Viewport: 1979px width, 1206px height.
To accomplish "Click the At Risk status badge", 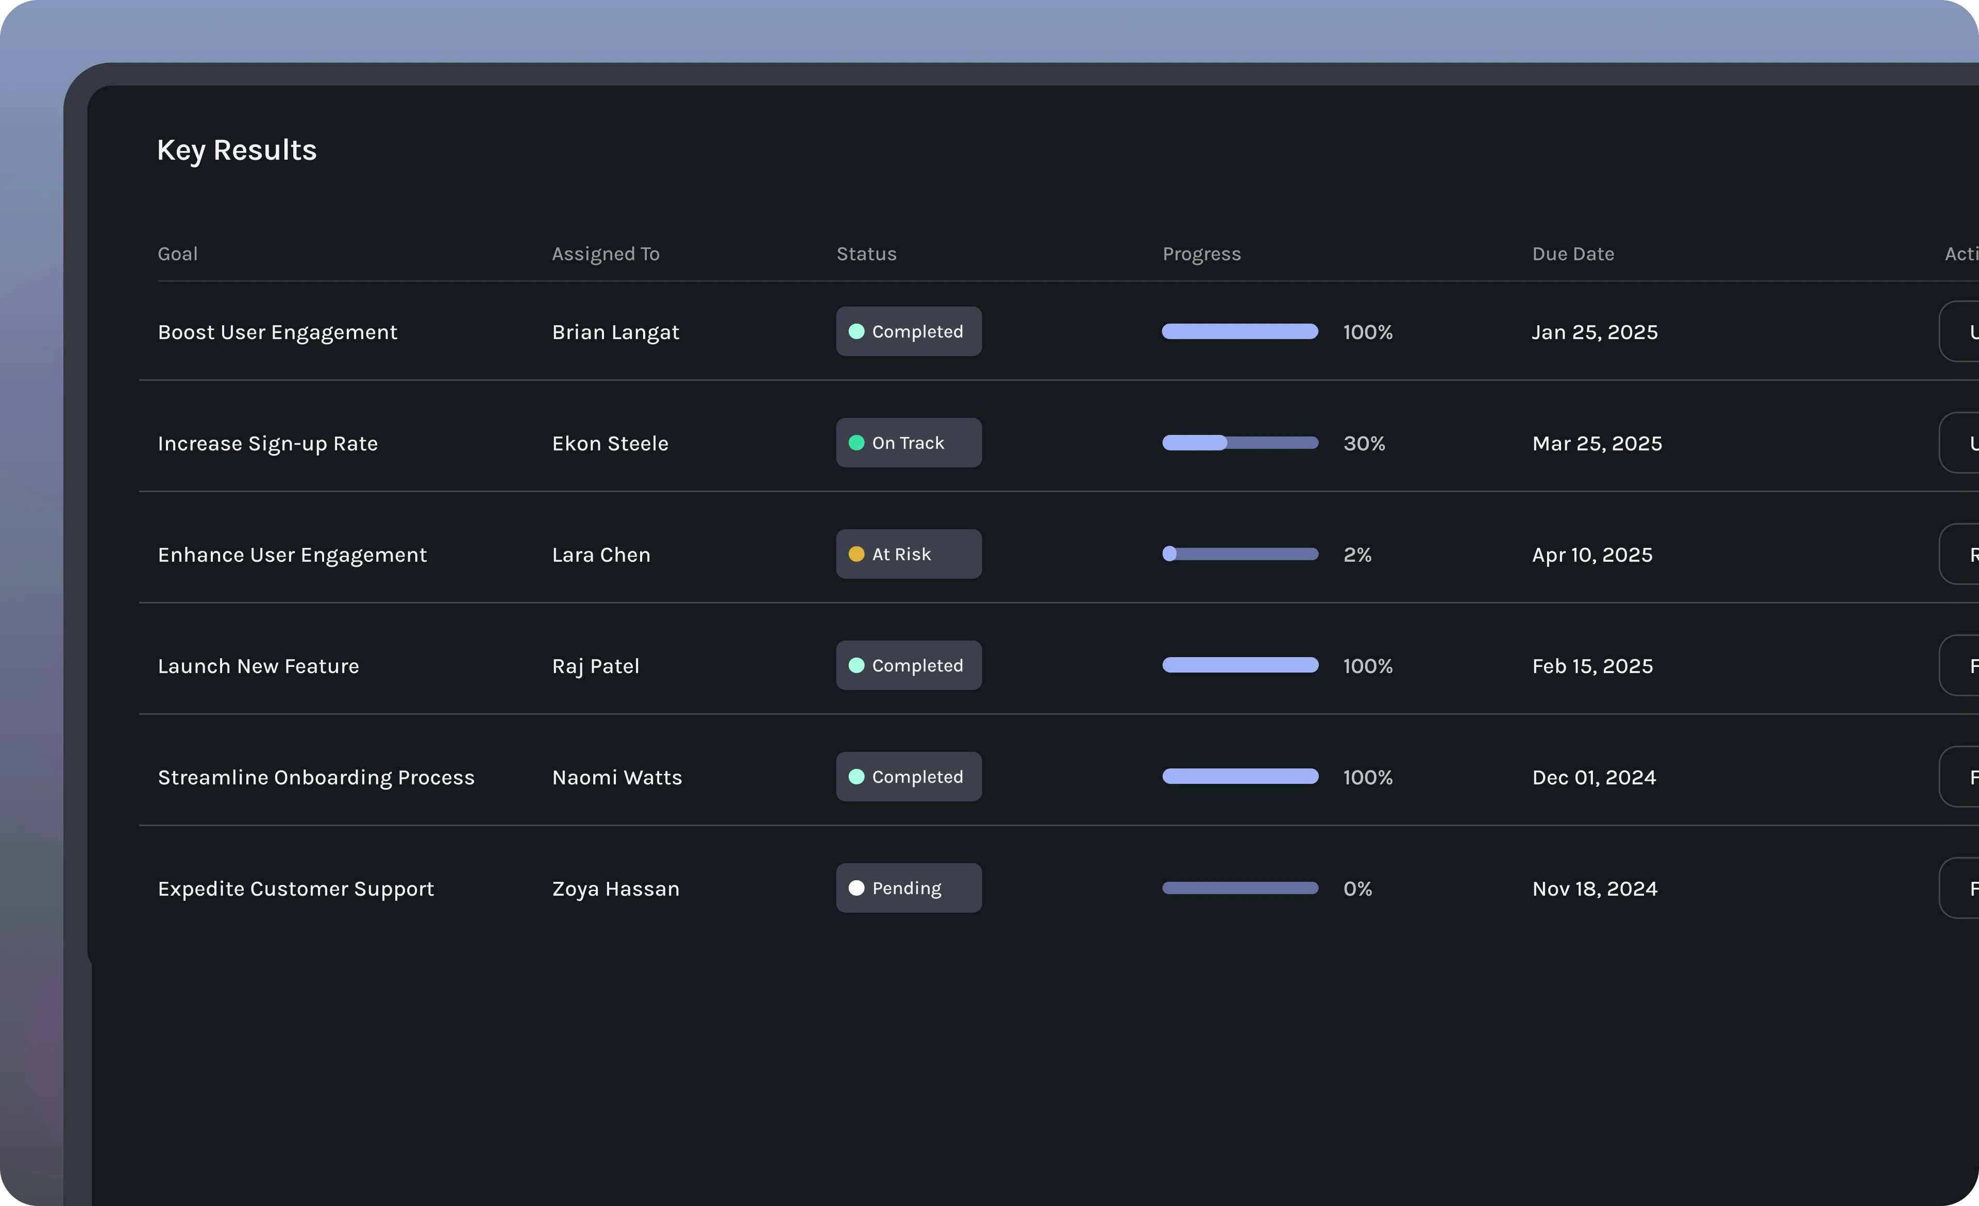I will coord(909,554).
